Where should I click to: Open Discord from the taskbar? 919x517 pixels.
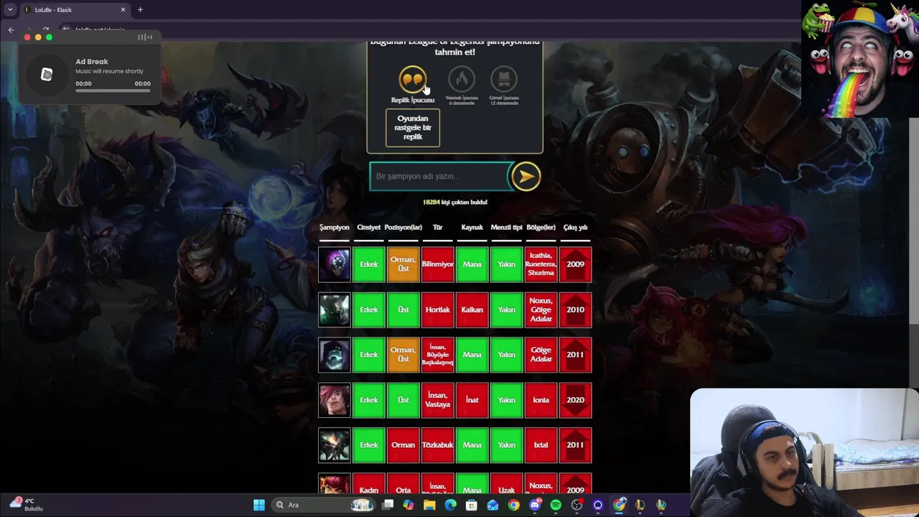(x=535, y=505)
